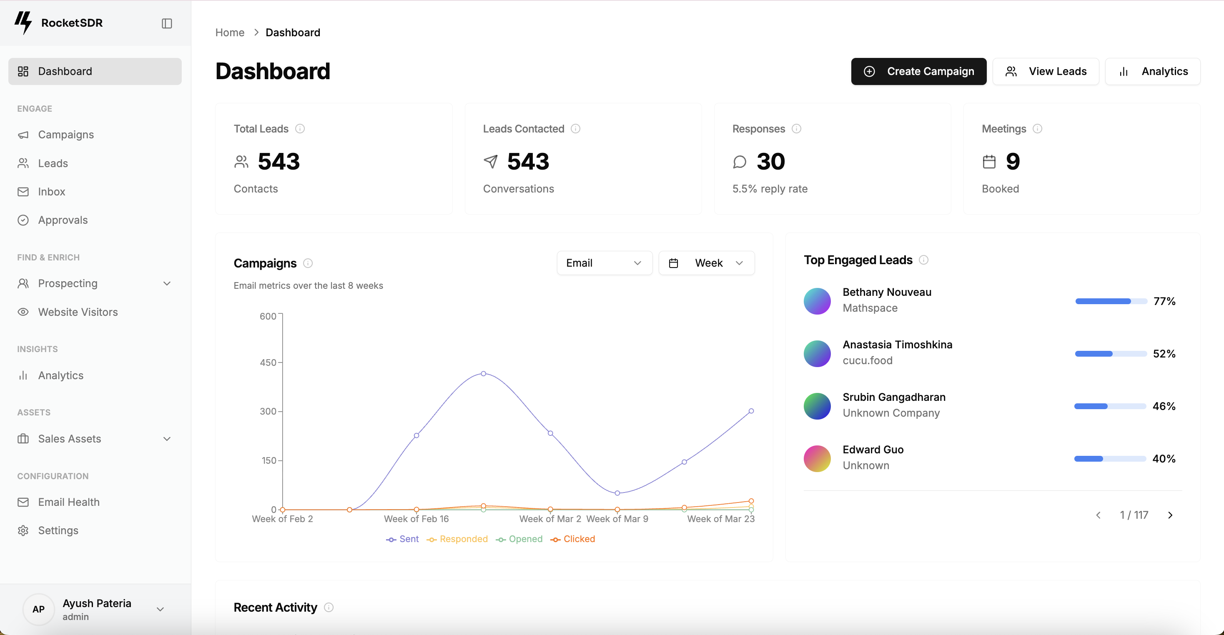Click the Create Campaign button

pyautogui.click(x=918, y=71)
